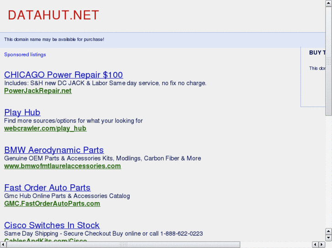Visit PowerJackRepair.net green URL

pos(38,91)
